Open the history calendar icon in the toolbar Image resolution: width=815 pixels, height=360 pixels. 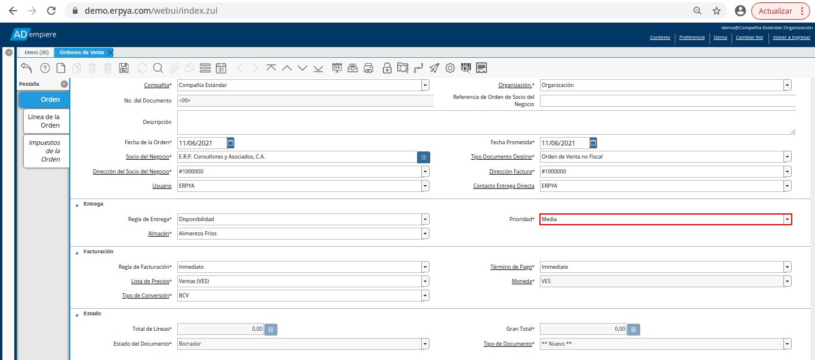221,68
